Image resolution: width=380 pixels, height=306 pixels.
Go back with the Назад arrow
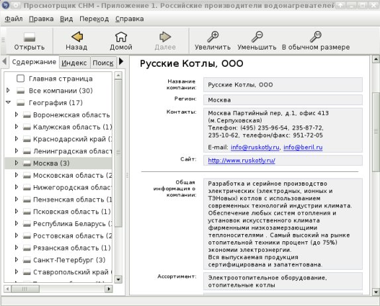tap(77, 40)
